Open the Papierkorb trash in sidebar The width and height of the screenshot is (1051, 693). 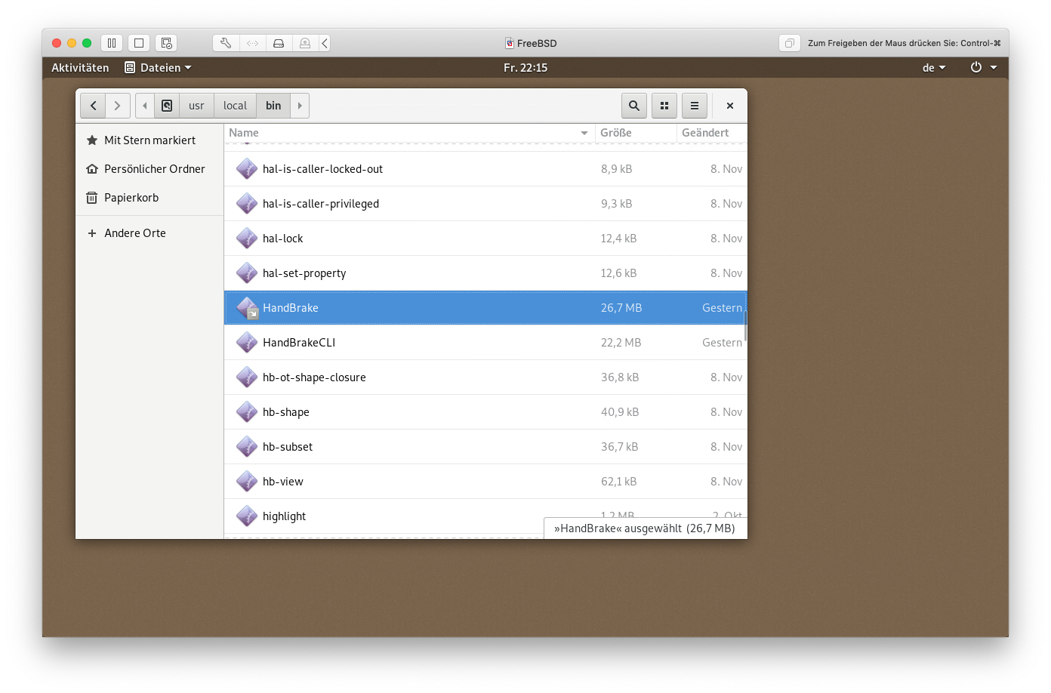pyautogui.click(x=131, y=198)
